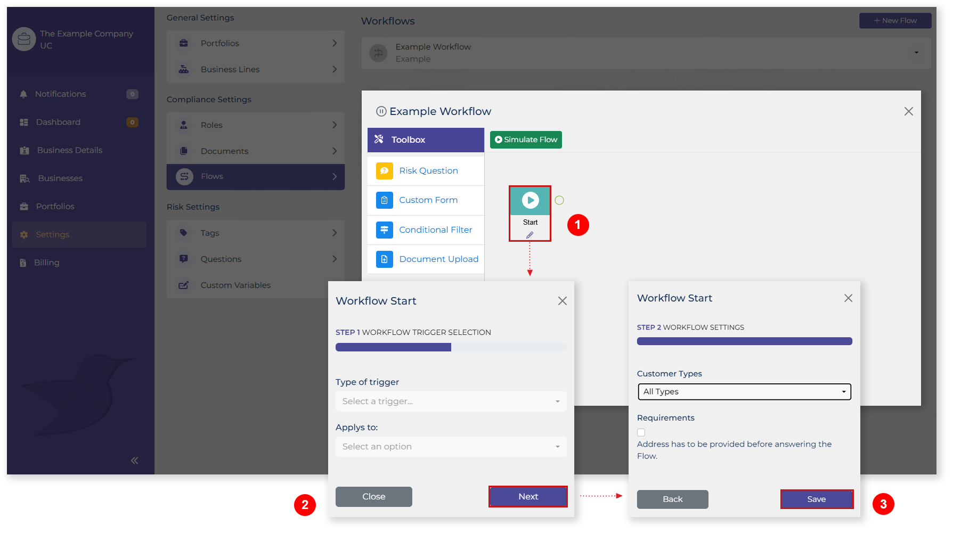Click the Select an option field under Applys to
Image resolution: width=953 pixels, height=541 pixels.
pyautogui.click(x=450, y=446)
